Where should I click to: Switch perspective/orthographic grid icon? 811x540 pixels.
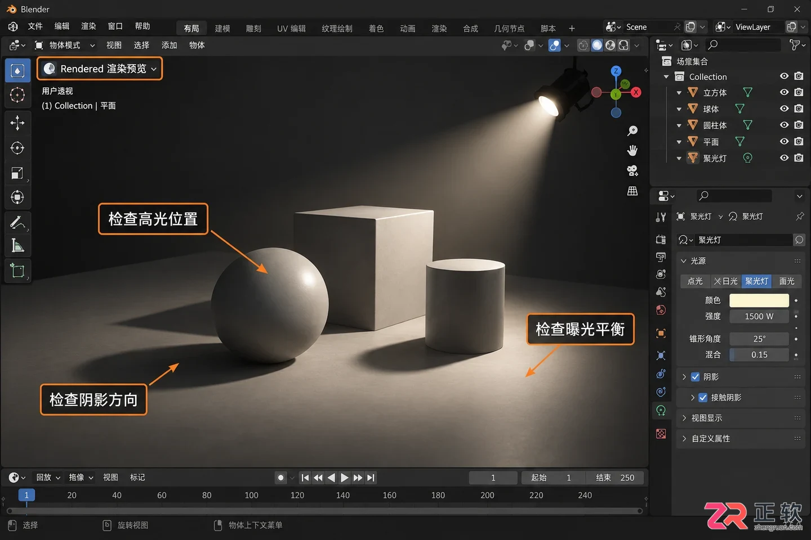coord(632,191)
